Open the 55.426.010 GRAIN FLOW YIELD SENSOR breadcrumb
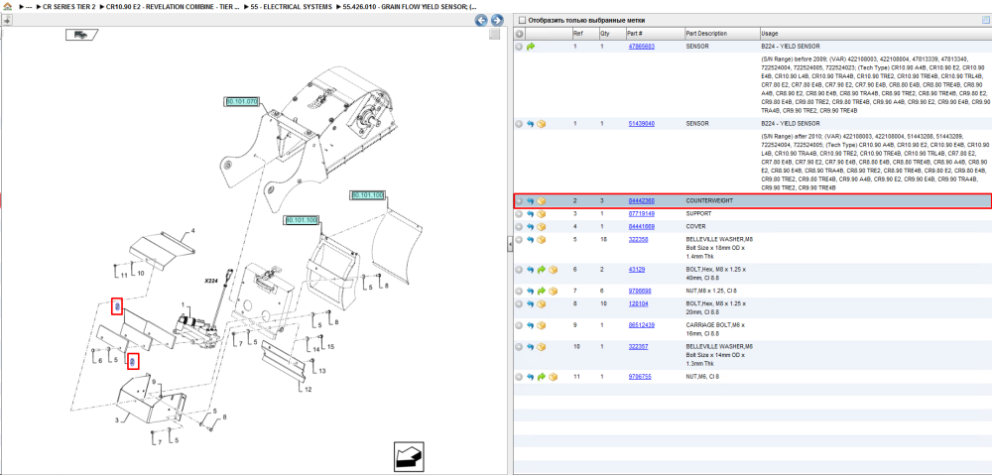Screen dimensions: 992x475 click(411, 6)
